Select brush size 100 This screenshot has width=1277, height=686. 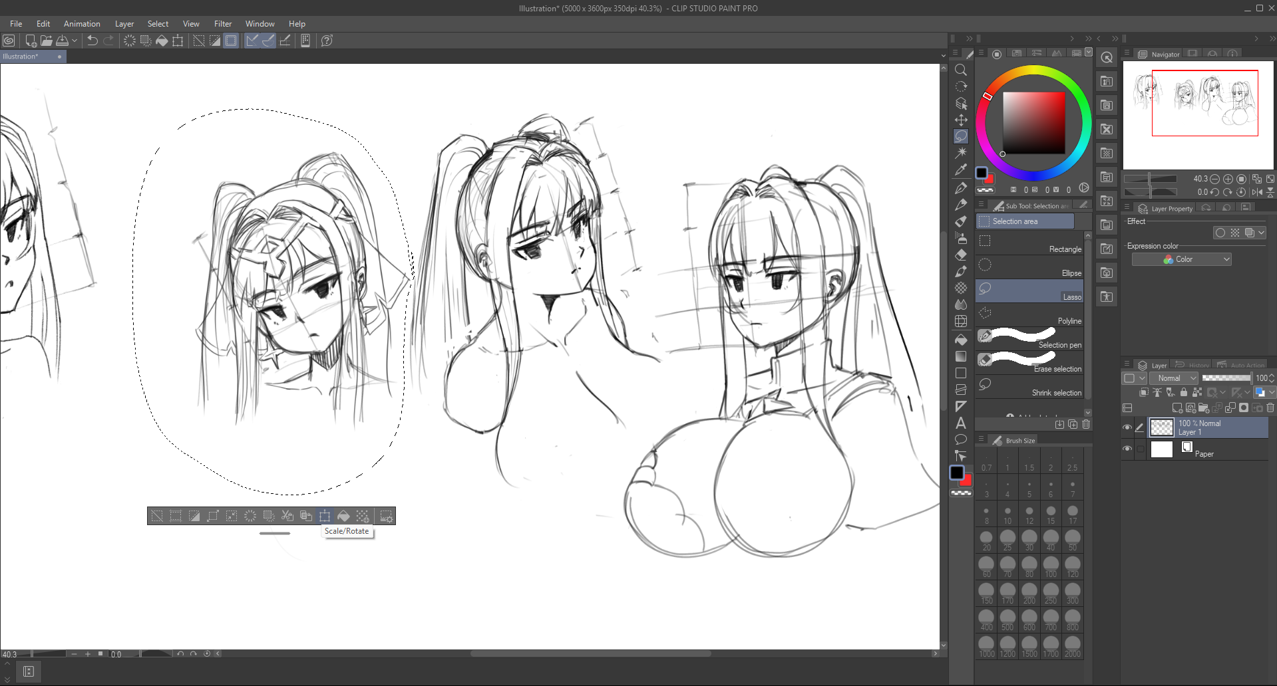pos(1051,566)
